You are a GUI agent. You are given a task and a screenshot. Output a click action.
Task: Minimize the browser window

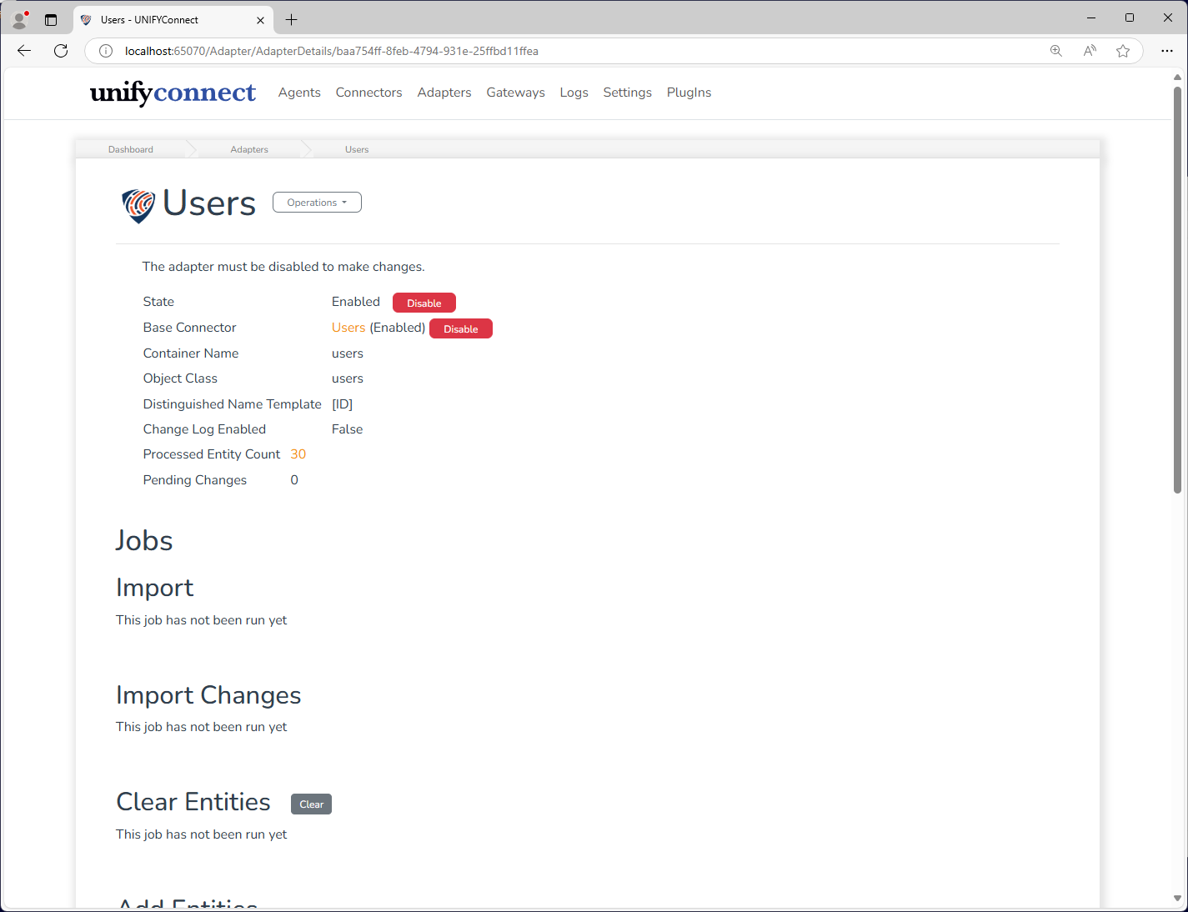tap(1090, 18)
